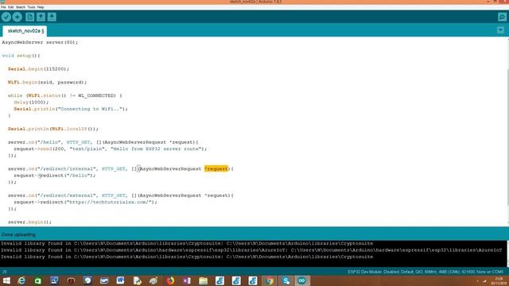The image size is (509, 286).
Task: Click the editor vertical scrollbar
Action: (x=507, y=131)
